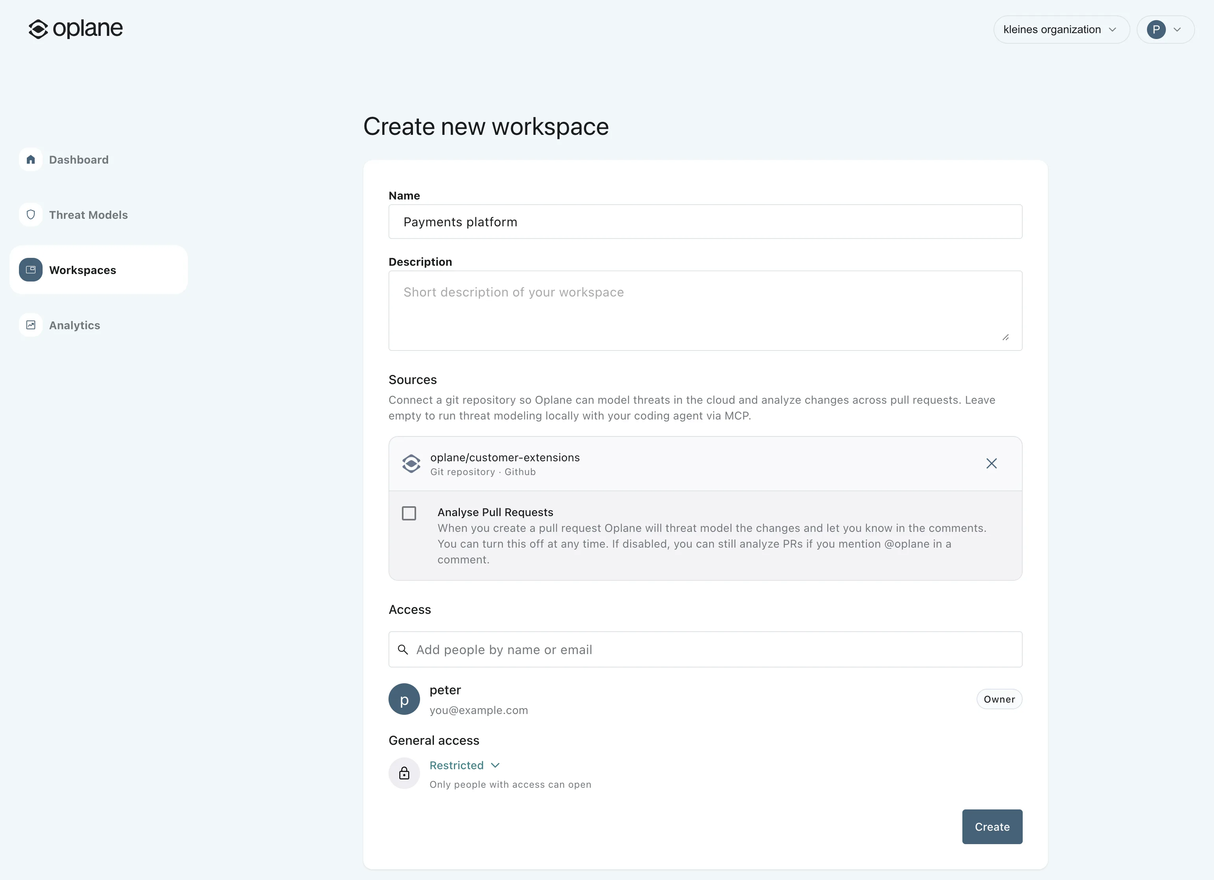Click the Create button

992,826
